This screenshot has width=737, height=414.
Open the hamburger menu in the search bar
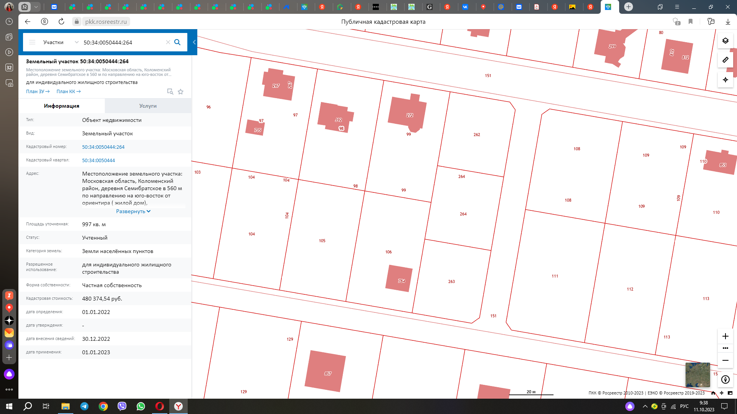click(x=32, y=42)
